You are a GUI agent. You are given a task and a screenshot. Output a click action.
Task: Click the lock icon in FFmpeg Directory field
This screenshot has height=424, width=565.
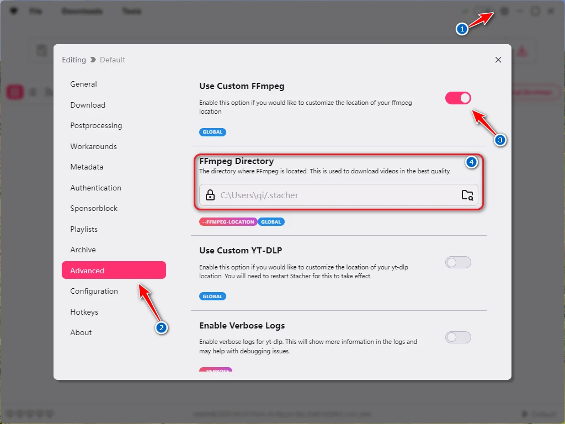(210, 195)
